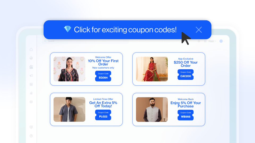This screenshot has width=255, height=143.
Task: Copy coupon code CAC200
Action: pos(186,75)
